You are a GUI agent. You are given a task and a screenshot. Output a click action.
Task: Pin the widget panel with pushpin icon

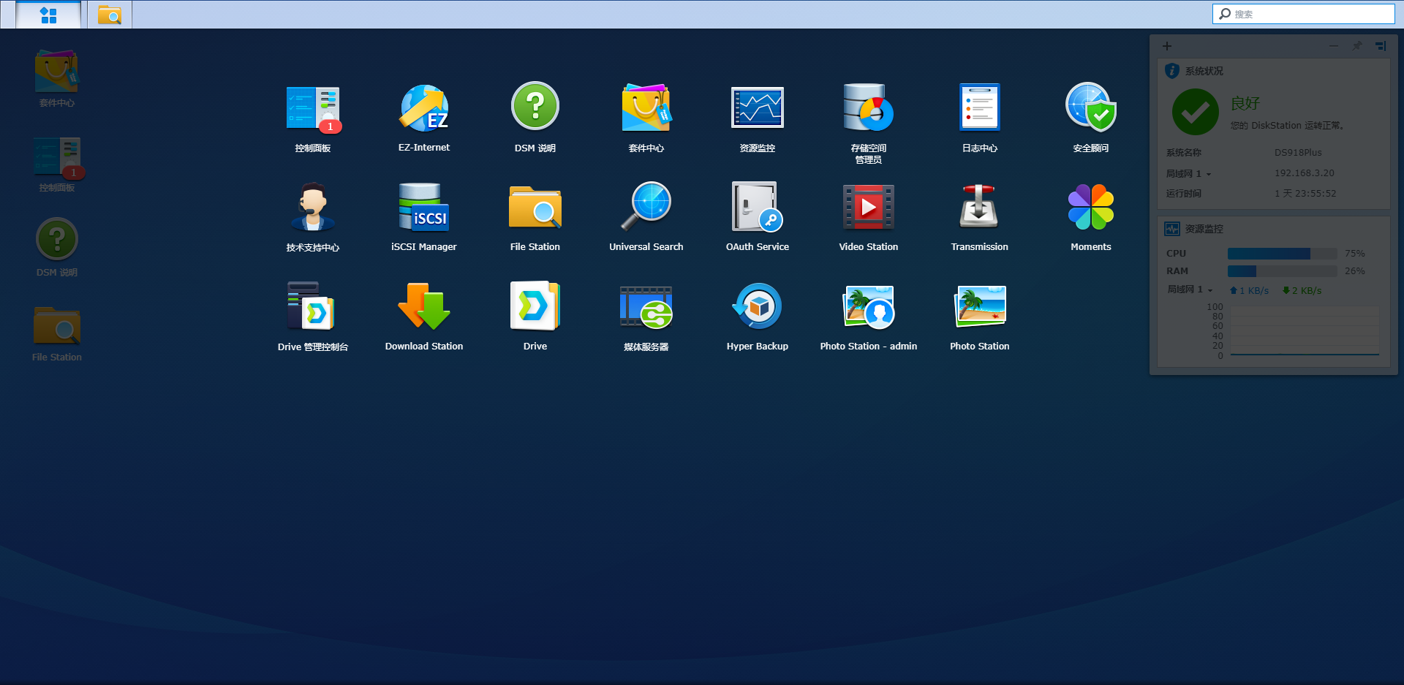tap(1356, 46)
